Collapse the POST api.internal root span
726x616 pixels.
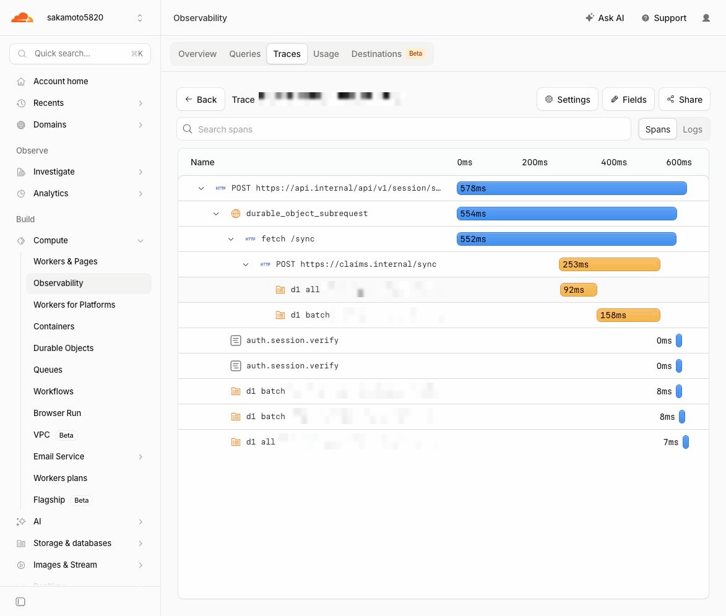pos(201,188)
